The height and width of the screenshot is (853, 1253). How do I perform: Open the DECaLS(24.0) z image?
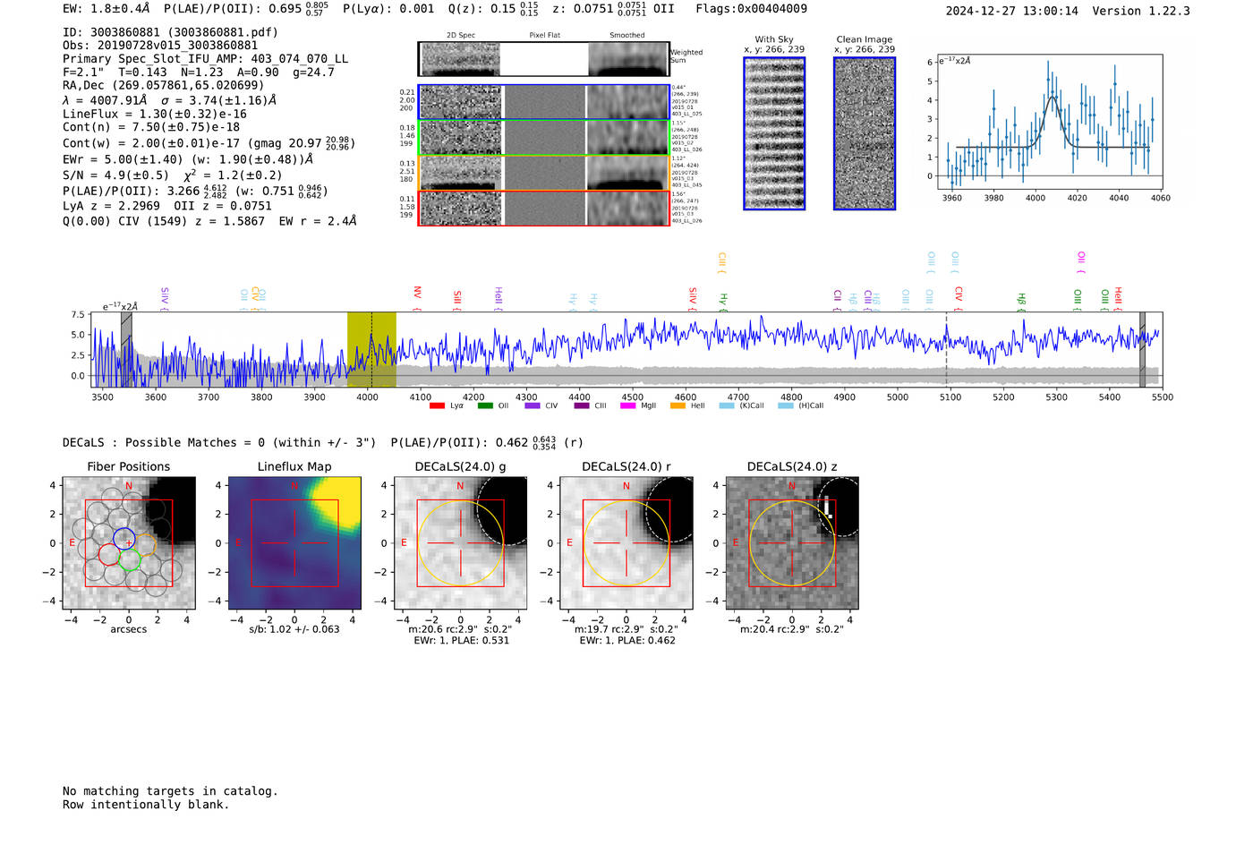tap(792, 543)
